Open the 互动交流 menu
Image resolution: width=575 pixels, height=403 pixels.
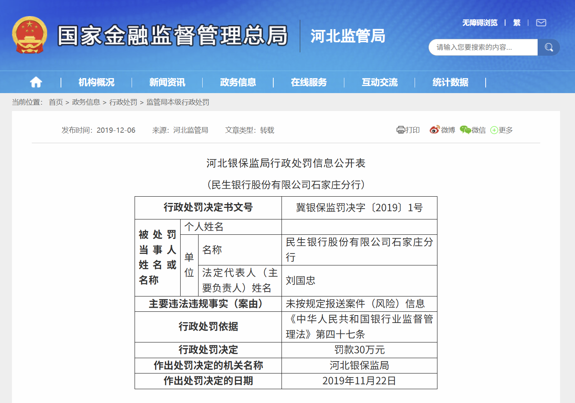[x=380, y=82]
